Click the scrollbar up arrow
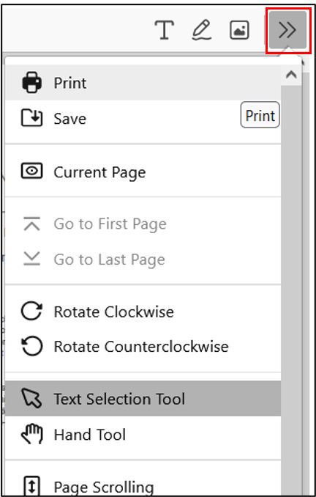The height and width of the screenshot is (497, 316). [x=291, y=75]
